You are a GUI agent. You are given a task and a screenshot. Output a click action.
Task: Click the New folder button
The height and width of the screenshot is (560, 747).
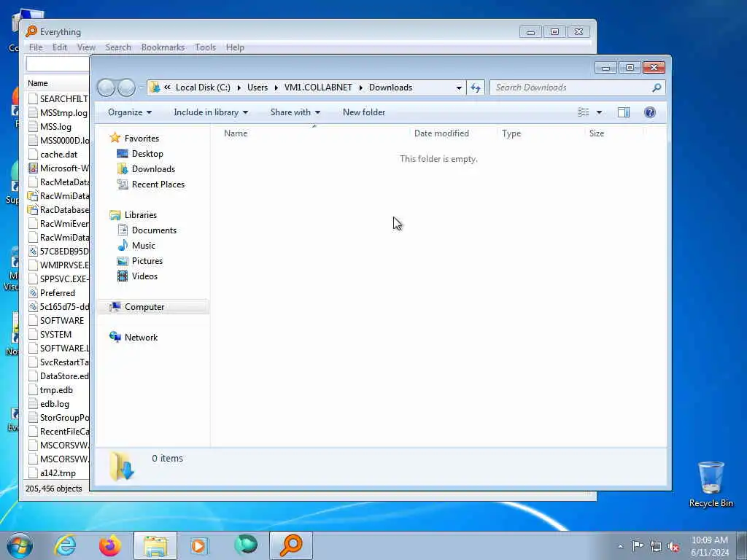364,112
